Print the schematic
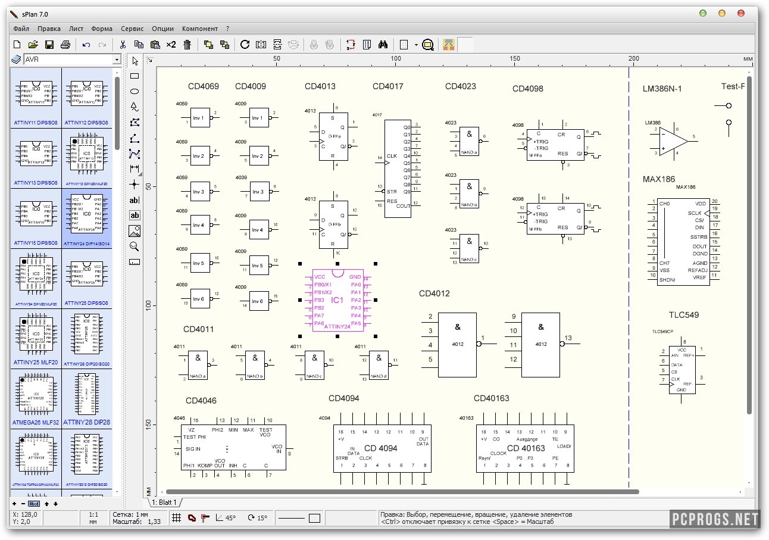 pyautogui.click(x=65, y=45)
